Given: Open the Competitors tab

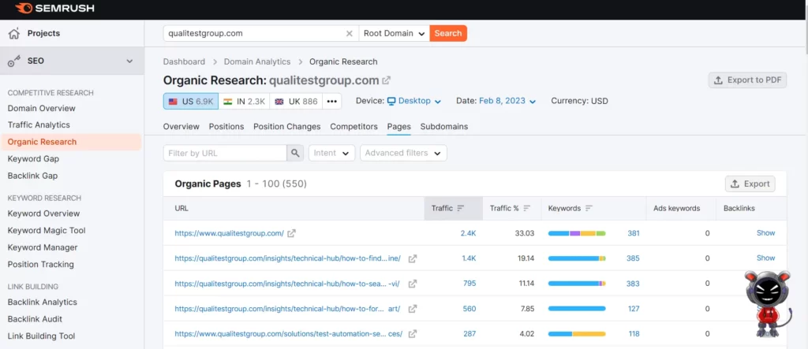Looking at the screenshot, I should pos(354,127).
